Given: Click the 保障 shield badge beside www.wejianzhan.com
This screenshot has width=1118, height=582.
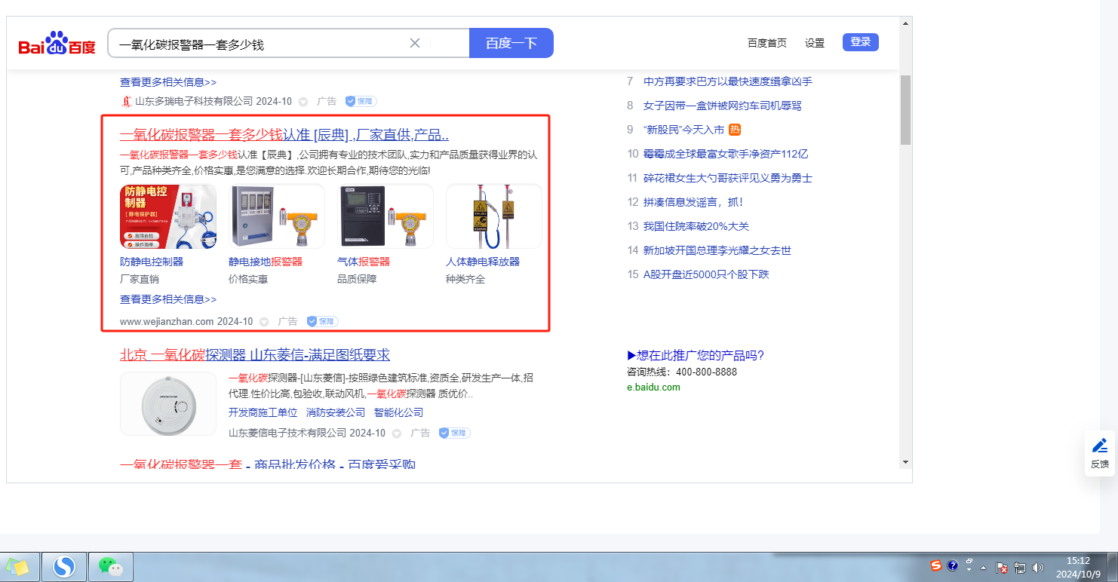Looking at the screenshot, I should (x=322, y=321).
